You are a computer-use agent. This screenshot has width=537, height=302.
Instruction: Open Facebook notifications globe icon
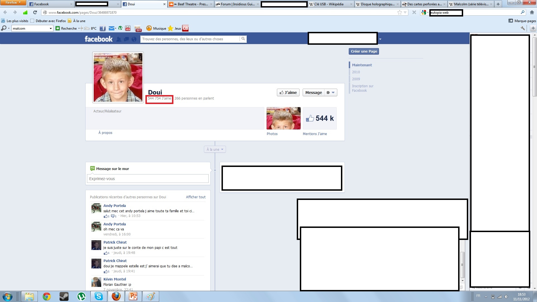pos(134,39)
